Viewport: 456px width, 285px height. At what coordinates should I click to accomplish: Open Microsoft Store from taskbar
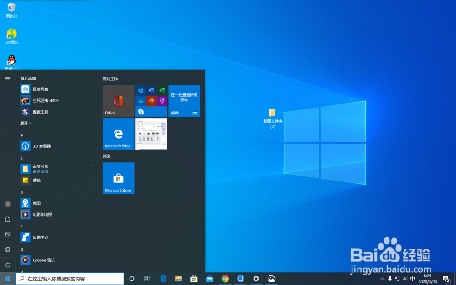(x=194, y=279)
